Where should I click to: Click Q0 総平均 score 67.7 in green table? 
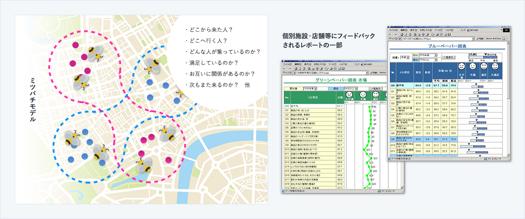coord(340,106)
